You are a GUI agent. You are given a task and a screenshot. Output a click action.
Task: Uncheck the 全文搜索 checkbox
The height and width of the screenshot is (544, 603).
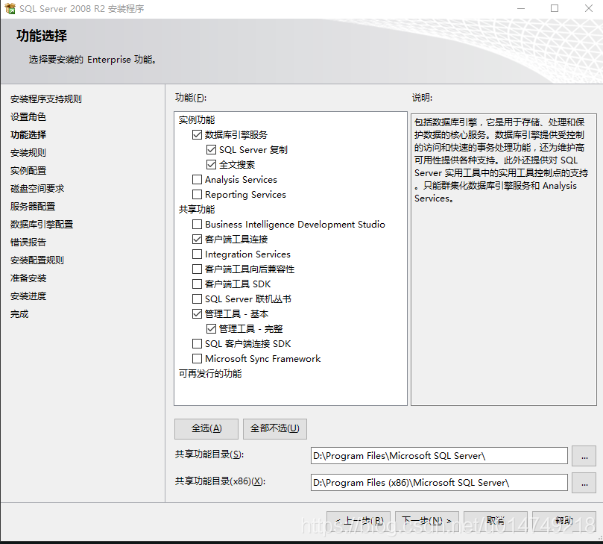coord(211,165)
